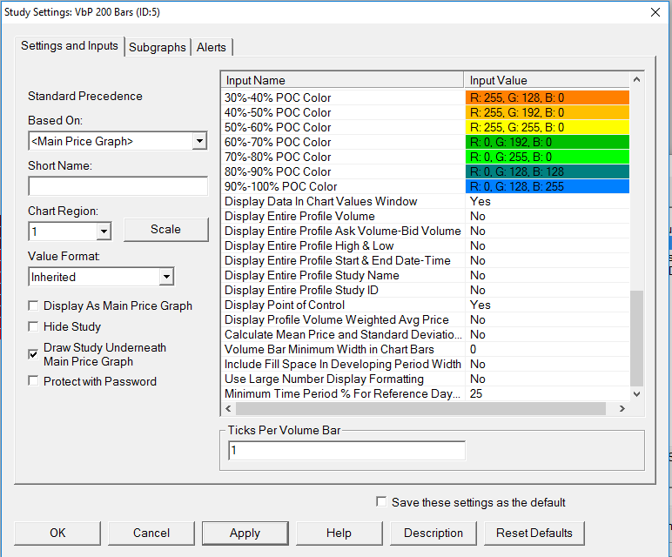672x557 pixels.
Task: Open the Alerts tab
Action: (x=212, y=47)
